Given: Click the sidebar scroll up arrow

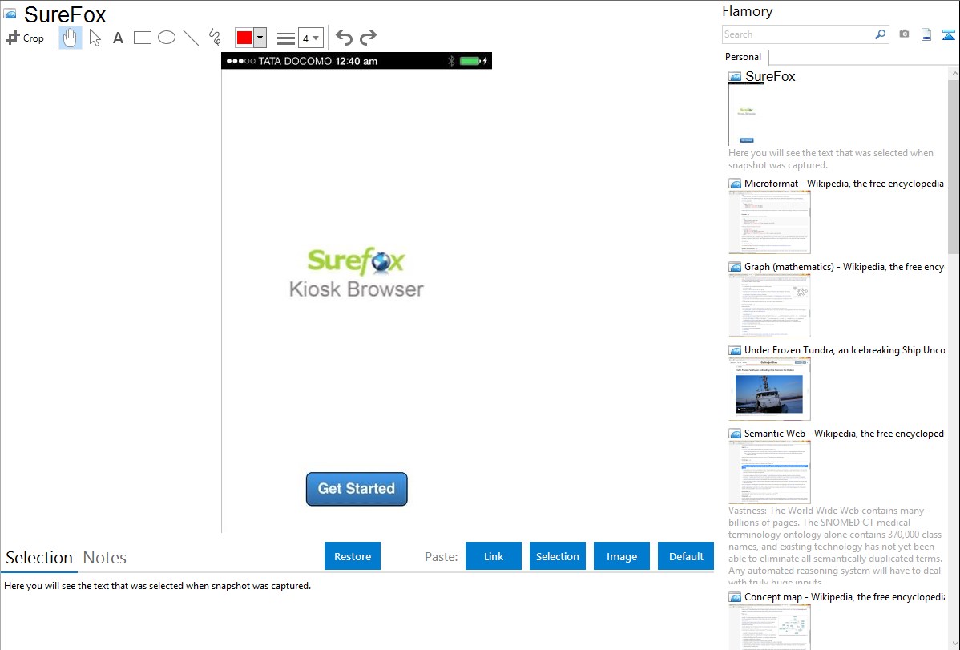Looking at the screenshot, I should [x=954, y=73].
